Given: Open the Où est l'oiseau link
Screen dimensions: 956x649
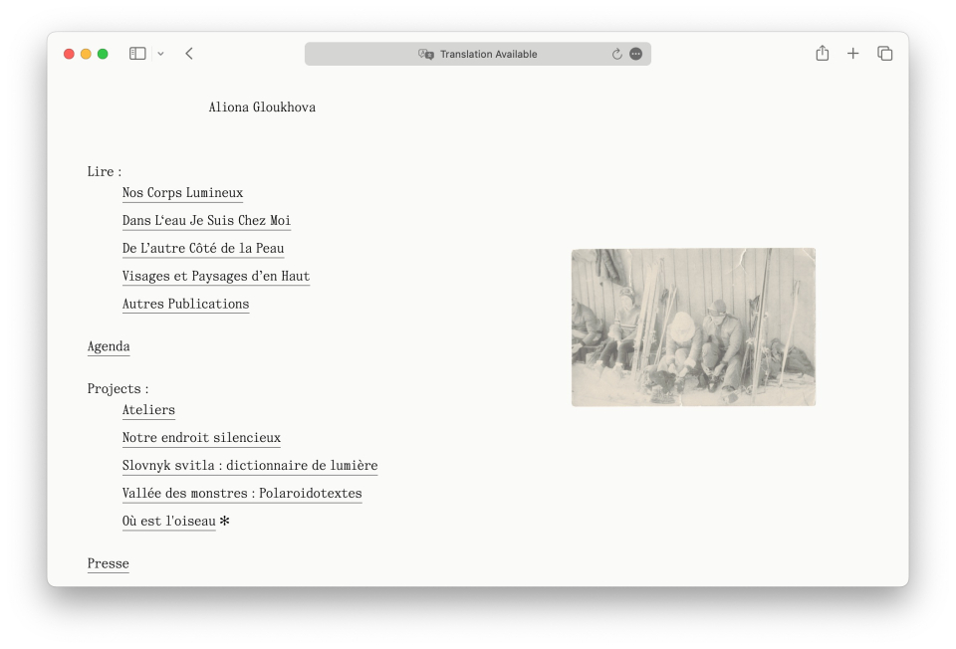Looking at the screenshot, I should click(x=169, y=522).
